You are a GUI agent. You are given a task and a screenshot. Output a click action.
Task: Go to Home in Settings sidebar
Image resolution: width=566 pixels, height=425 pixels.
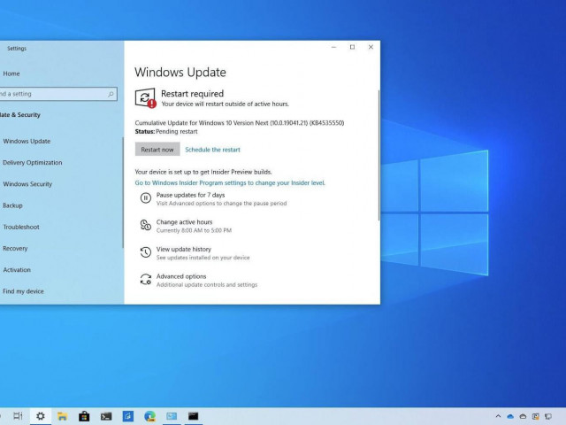click(11, 73)
